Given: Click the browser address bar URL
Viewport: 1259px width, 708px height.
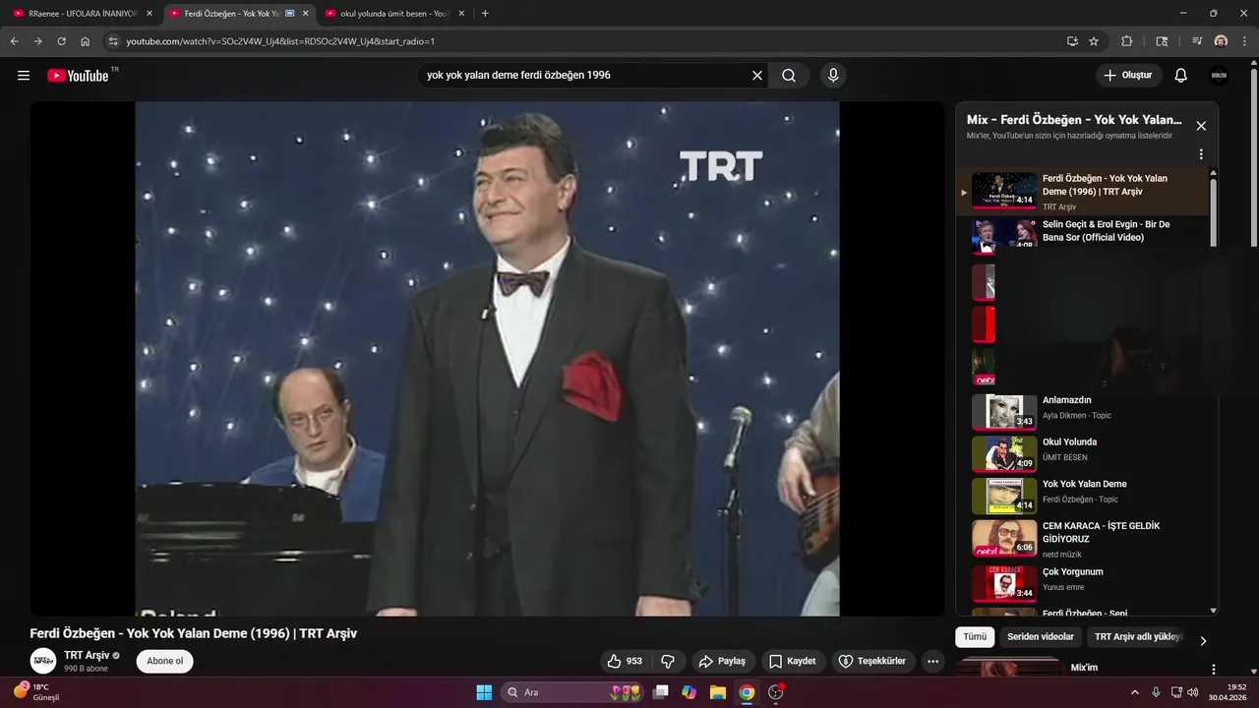Looking at the screenshot, I should pos(280,41).
